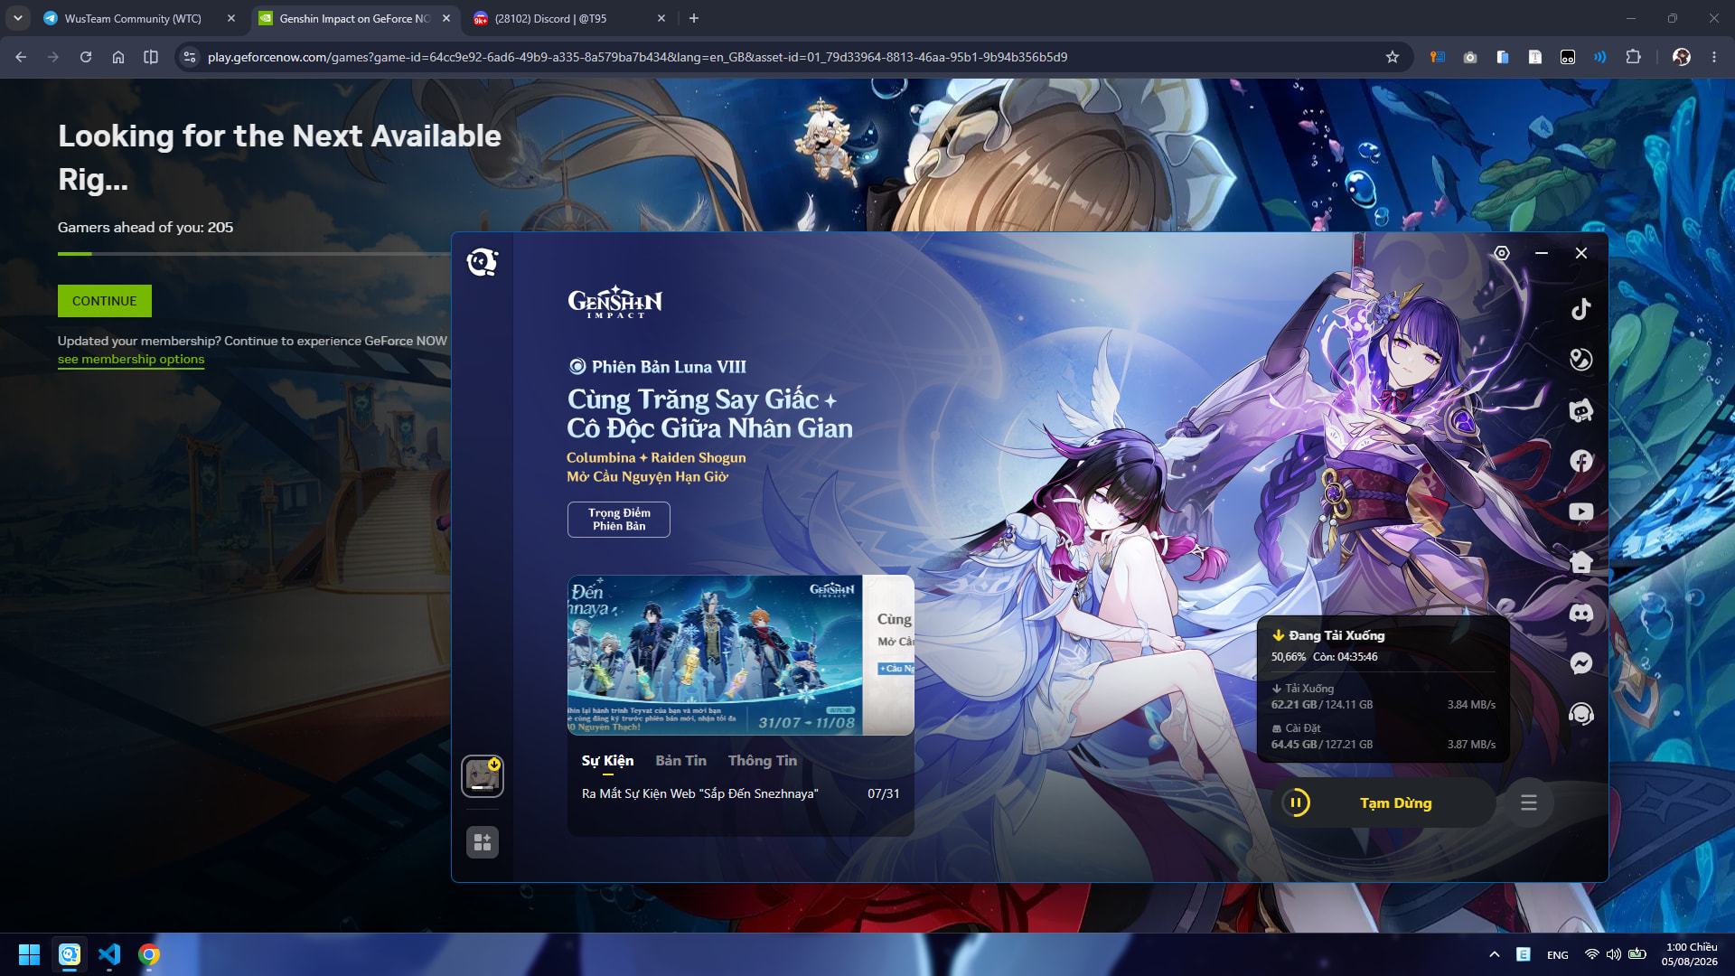This screenshot has height=976, width=1735.
Task: Go back in browser history
Action: pyautogui.click(x=21, y=57)
